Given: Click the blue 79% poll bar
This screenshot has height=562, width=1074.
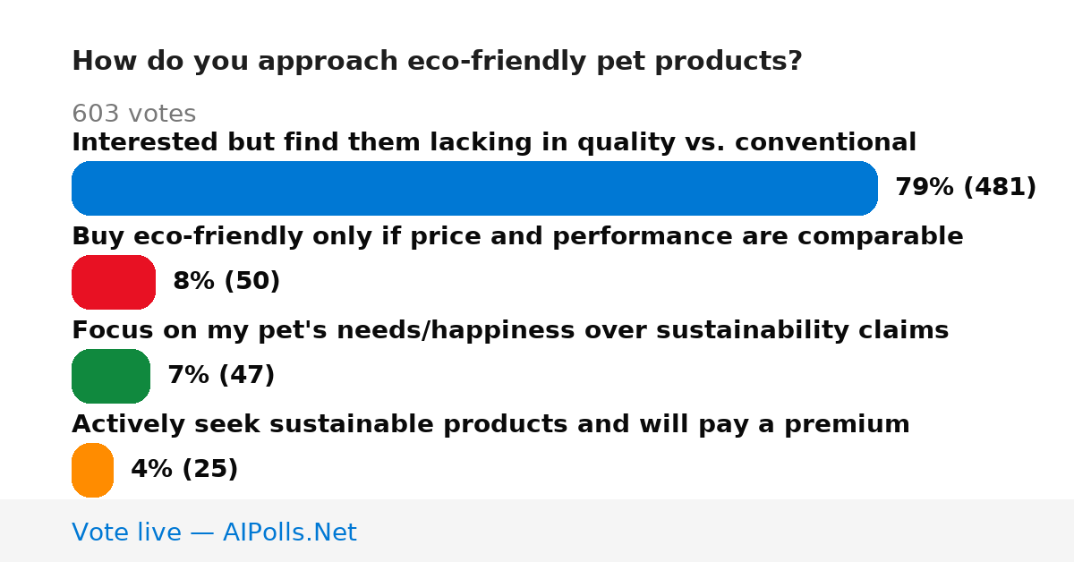Looking at the screenshot, I should (x=474, y=188).
